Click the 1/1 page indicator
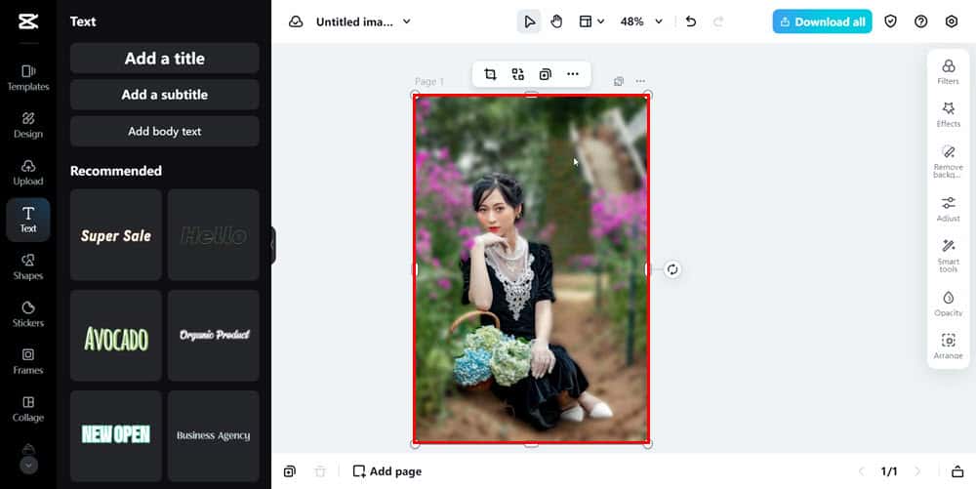Viewport: 976px width, 489px height. point(889,471)
